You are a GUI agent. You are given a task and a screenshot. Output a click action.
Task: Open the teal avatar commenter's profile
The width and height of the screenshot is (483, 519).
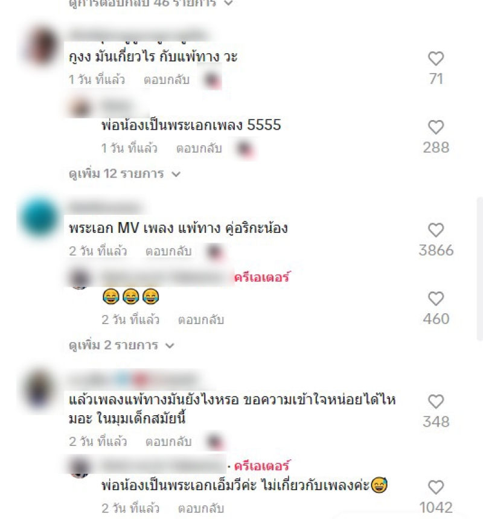pyautogui.click(x=40, y=218)
